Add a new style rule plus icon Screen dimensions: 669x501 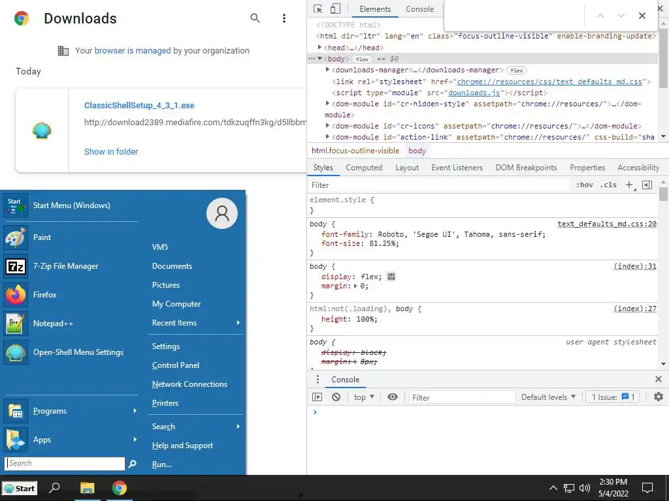[629, 185]
